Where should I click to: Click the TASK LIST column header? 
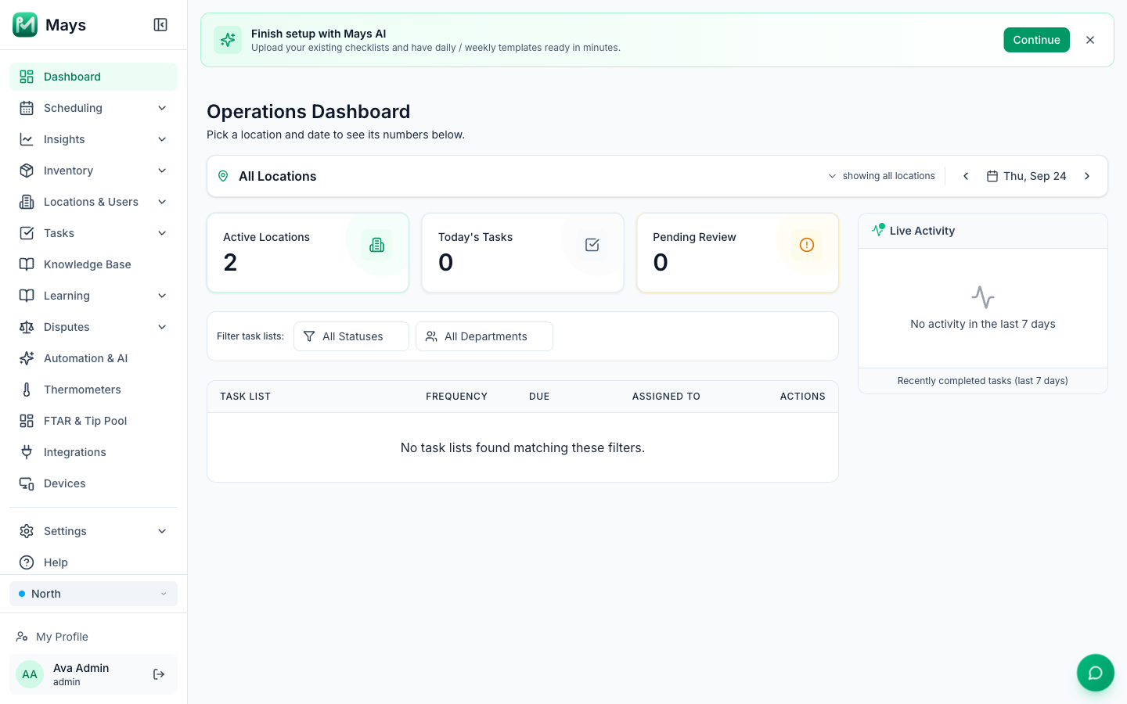(x=245, y=397)
